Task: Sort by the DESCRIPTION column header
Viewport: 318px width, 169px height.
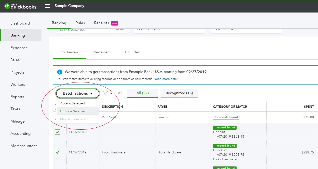Action: (112, 107)
